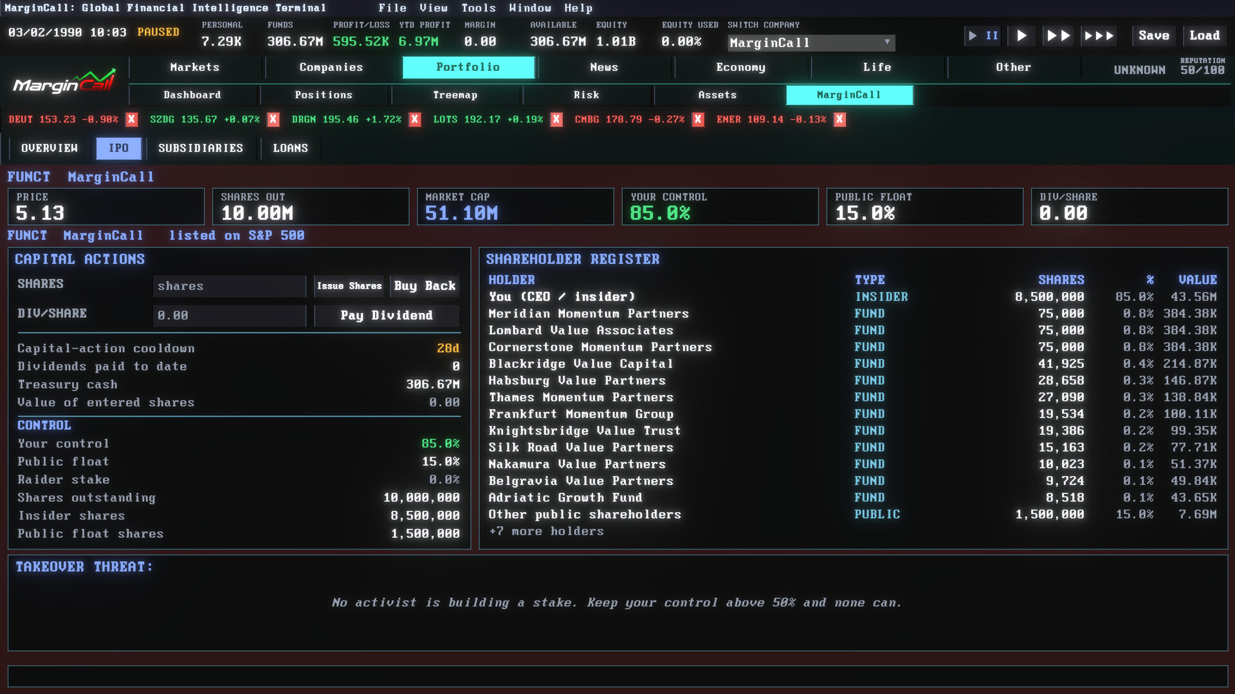Screen dimensions: 1235x694
Task: Click the '+7 more holders' text
Action: 546,531
